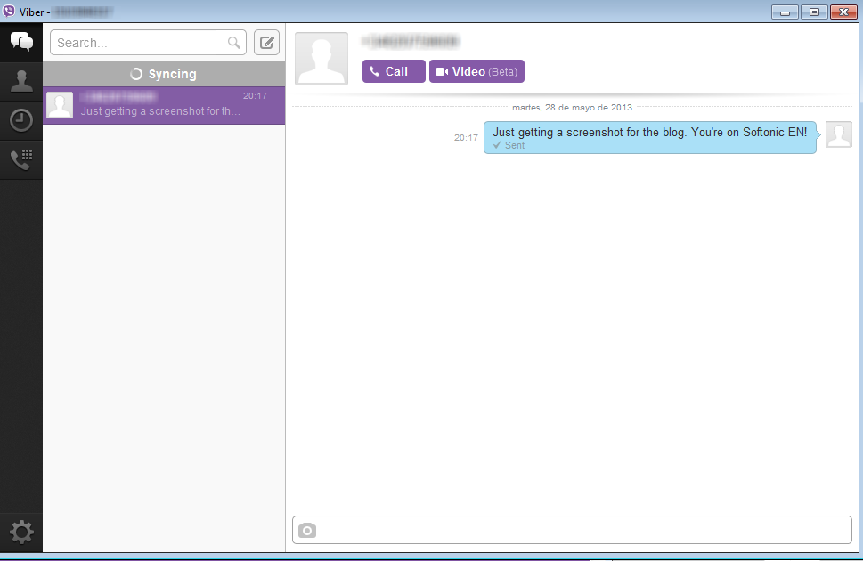Click the message input box
Viewport: 863px width, 561px height.
[585, 530]
